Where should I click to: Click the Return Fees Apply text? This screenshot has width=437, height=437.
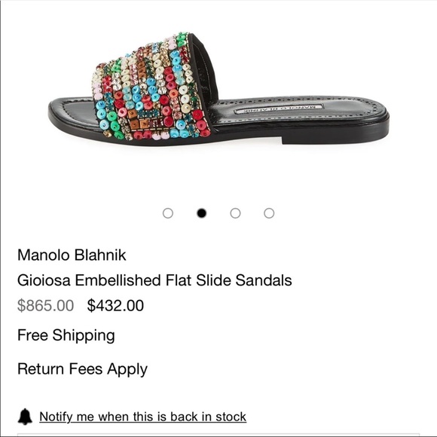pyautogui.click(x=82, y=369)
